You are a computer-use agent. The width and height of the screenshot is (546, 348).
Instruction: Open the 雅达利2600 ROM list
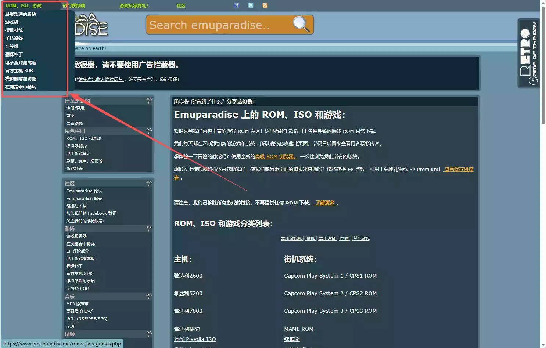coord(188,276)
